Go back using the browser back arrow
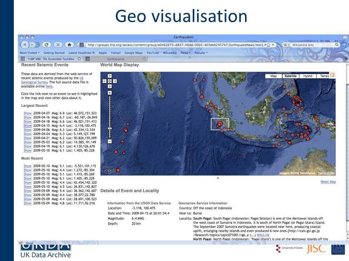Screen dimensions: 349x261 pyautogui.click(x=24, y=45)
